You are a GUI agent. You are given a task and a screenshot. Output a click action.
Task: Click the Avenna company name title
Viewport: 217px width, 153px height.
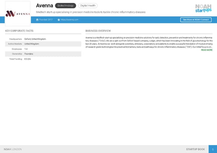pyautogui.click(x=44, y=6)
